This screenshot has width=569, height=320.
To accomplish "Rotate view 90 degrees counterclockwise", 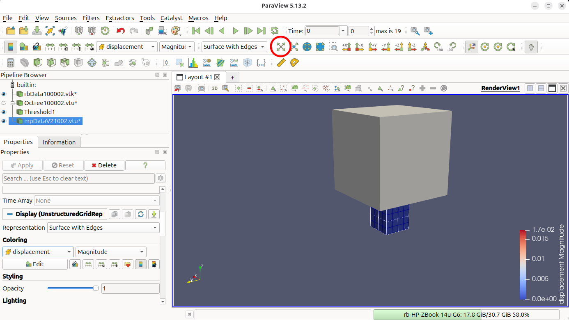I will point(452,47).
